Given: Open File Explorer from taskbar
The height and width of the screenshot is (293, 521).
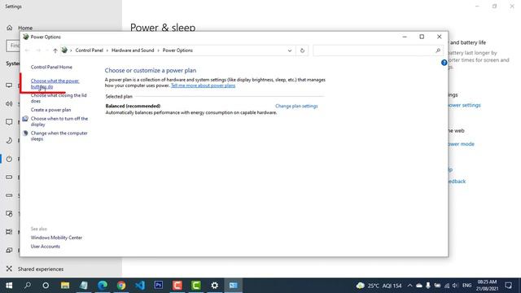Looking at the screenshot, I should [x=65, y=286].
